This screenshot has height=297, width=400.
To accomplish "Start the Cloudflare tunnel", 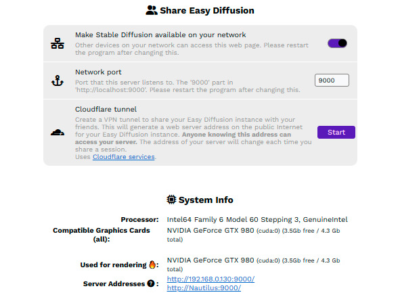I will (x=336, y=132).
